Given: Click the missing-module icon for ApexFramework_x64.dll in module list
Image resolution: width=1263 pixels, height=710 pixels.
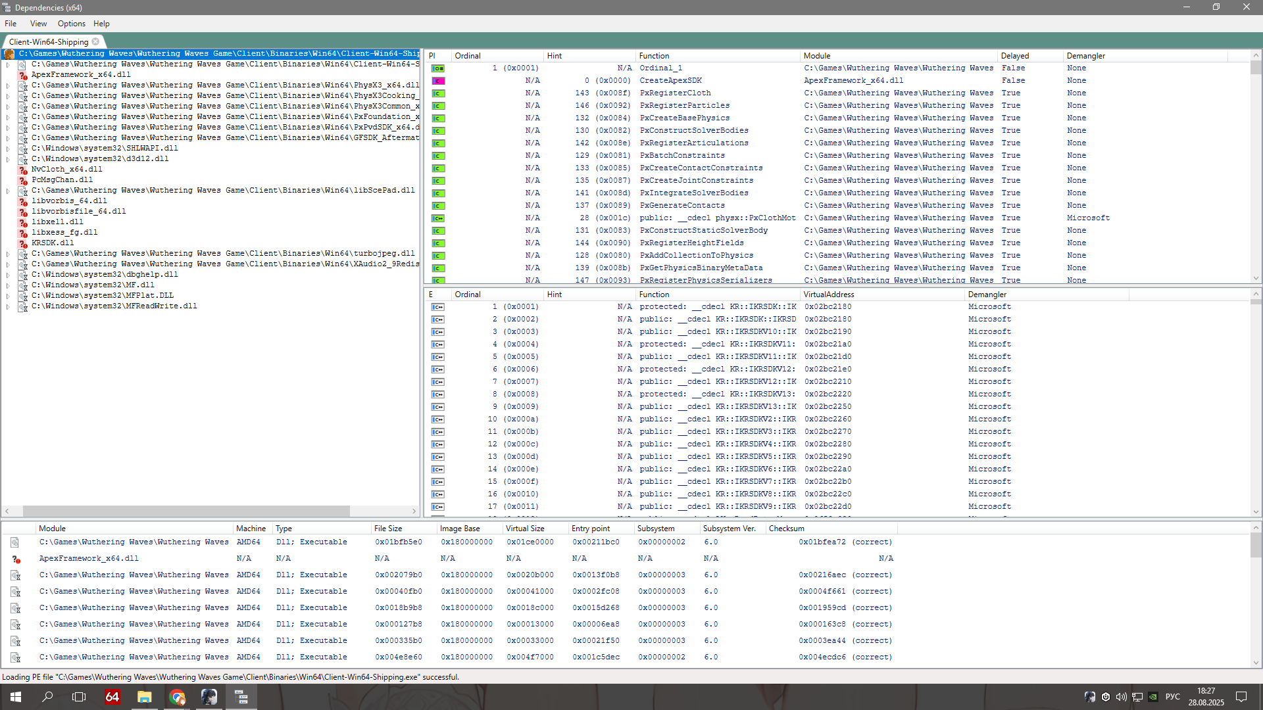Looking at the screenshot, I should point(16,559).
